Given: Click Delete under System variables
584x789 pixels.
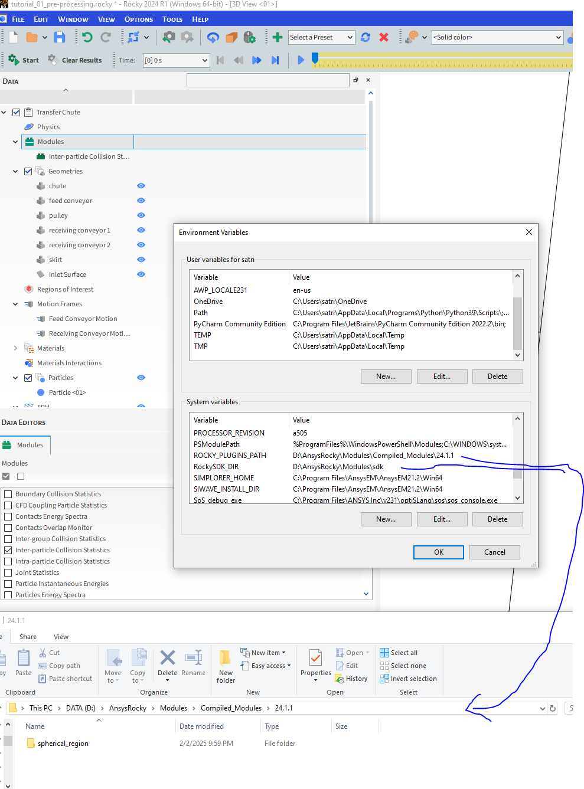Looking at the screenshot, I should point(498,519).
